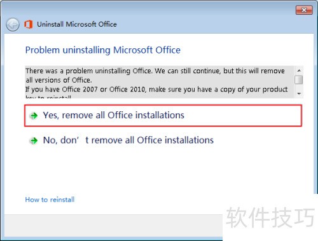Open the How to reinstall link
Screen dimensions: 318x241
50,200
